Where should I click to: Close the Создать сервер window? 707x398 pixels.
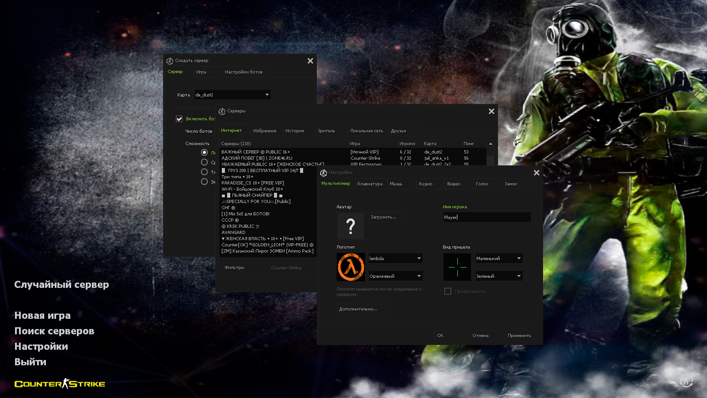310,61
